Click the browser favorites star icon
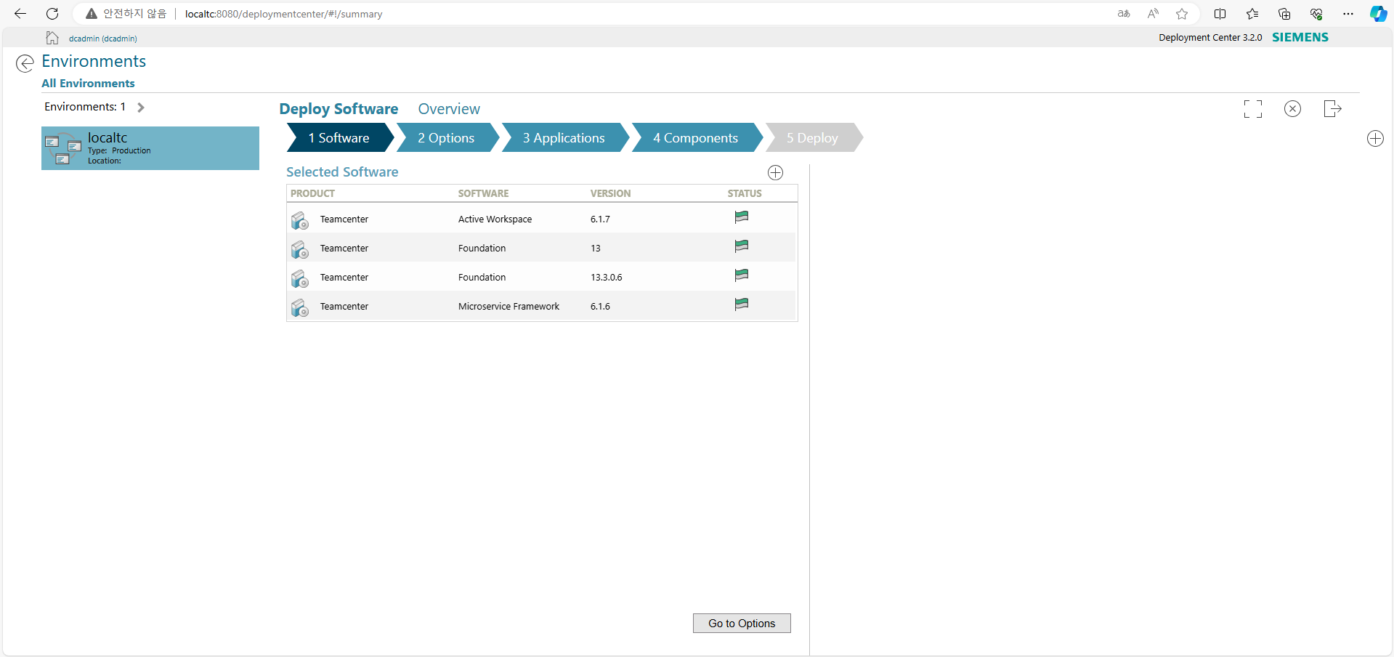The image size is (1394, 657). (x=1182, y=14)
